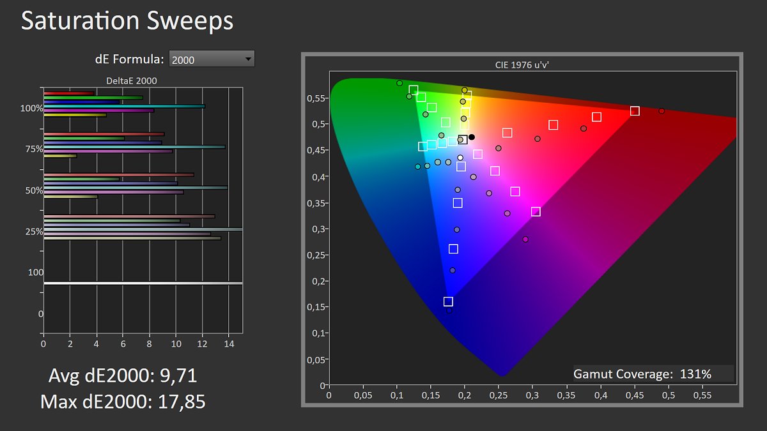767x431 pixels.
Task: Click the black-outlined white point target square
Action: click(x=463, y=139)
